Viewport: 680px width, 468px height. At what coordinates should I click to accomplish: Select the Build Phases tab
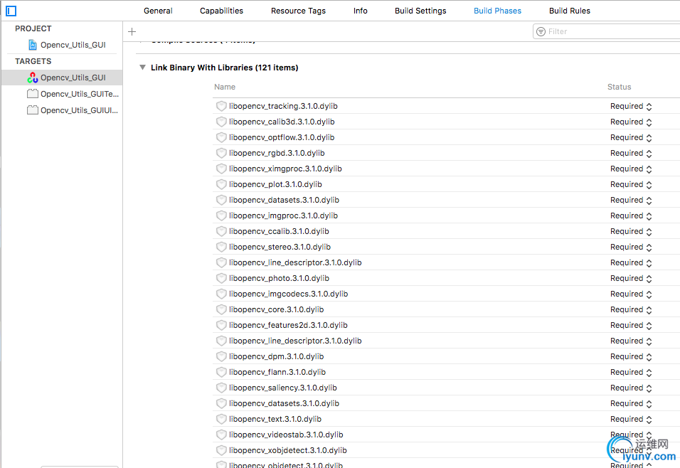click(x=497, y=11)
